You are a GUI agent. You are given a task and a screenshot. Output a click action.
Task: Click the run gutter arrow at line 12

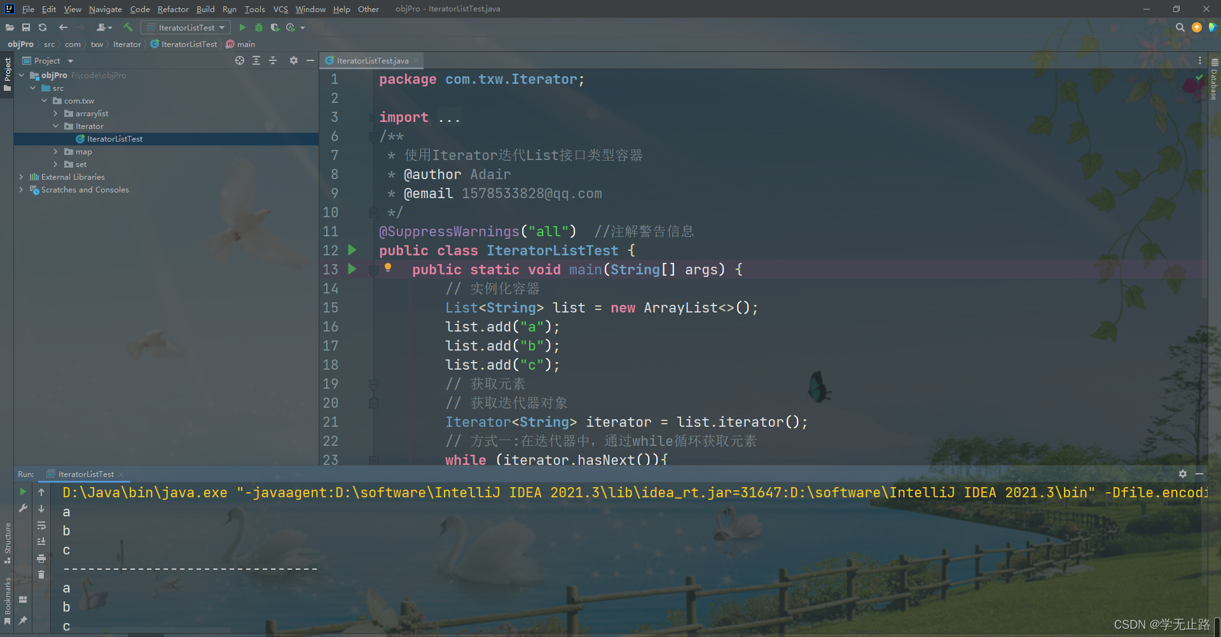[352, 250]
